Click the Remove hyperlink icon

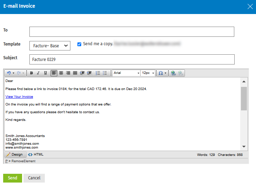pos(180,73)
